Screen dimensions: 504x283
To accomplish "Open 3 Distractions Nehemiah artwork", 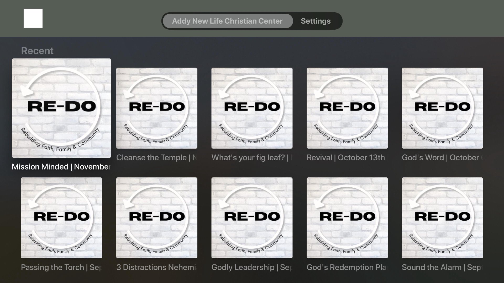I will 157,218.
